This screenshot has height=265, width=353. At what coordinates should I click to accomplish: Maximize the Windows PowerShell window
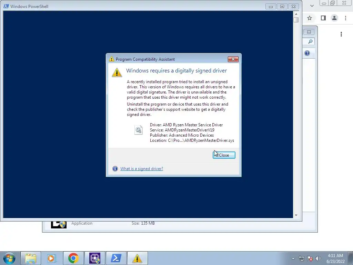click(282, 7)
